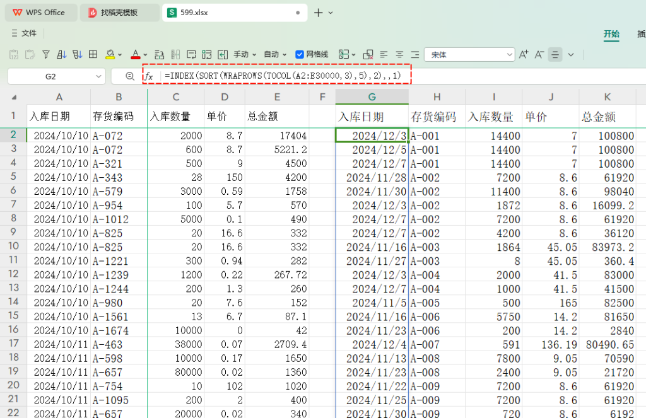Increase font size with A+ icon
Image resolution: width=646 pixels, height=418 pixels.
[524, 54]
